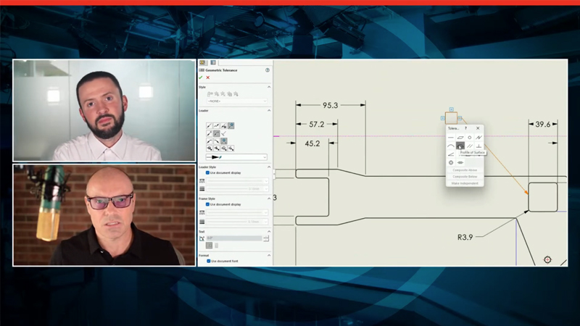Open the Leader Style line type dropdown
The image size is (580, 326).
pos(237,181)
